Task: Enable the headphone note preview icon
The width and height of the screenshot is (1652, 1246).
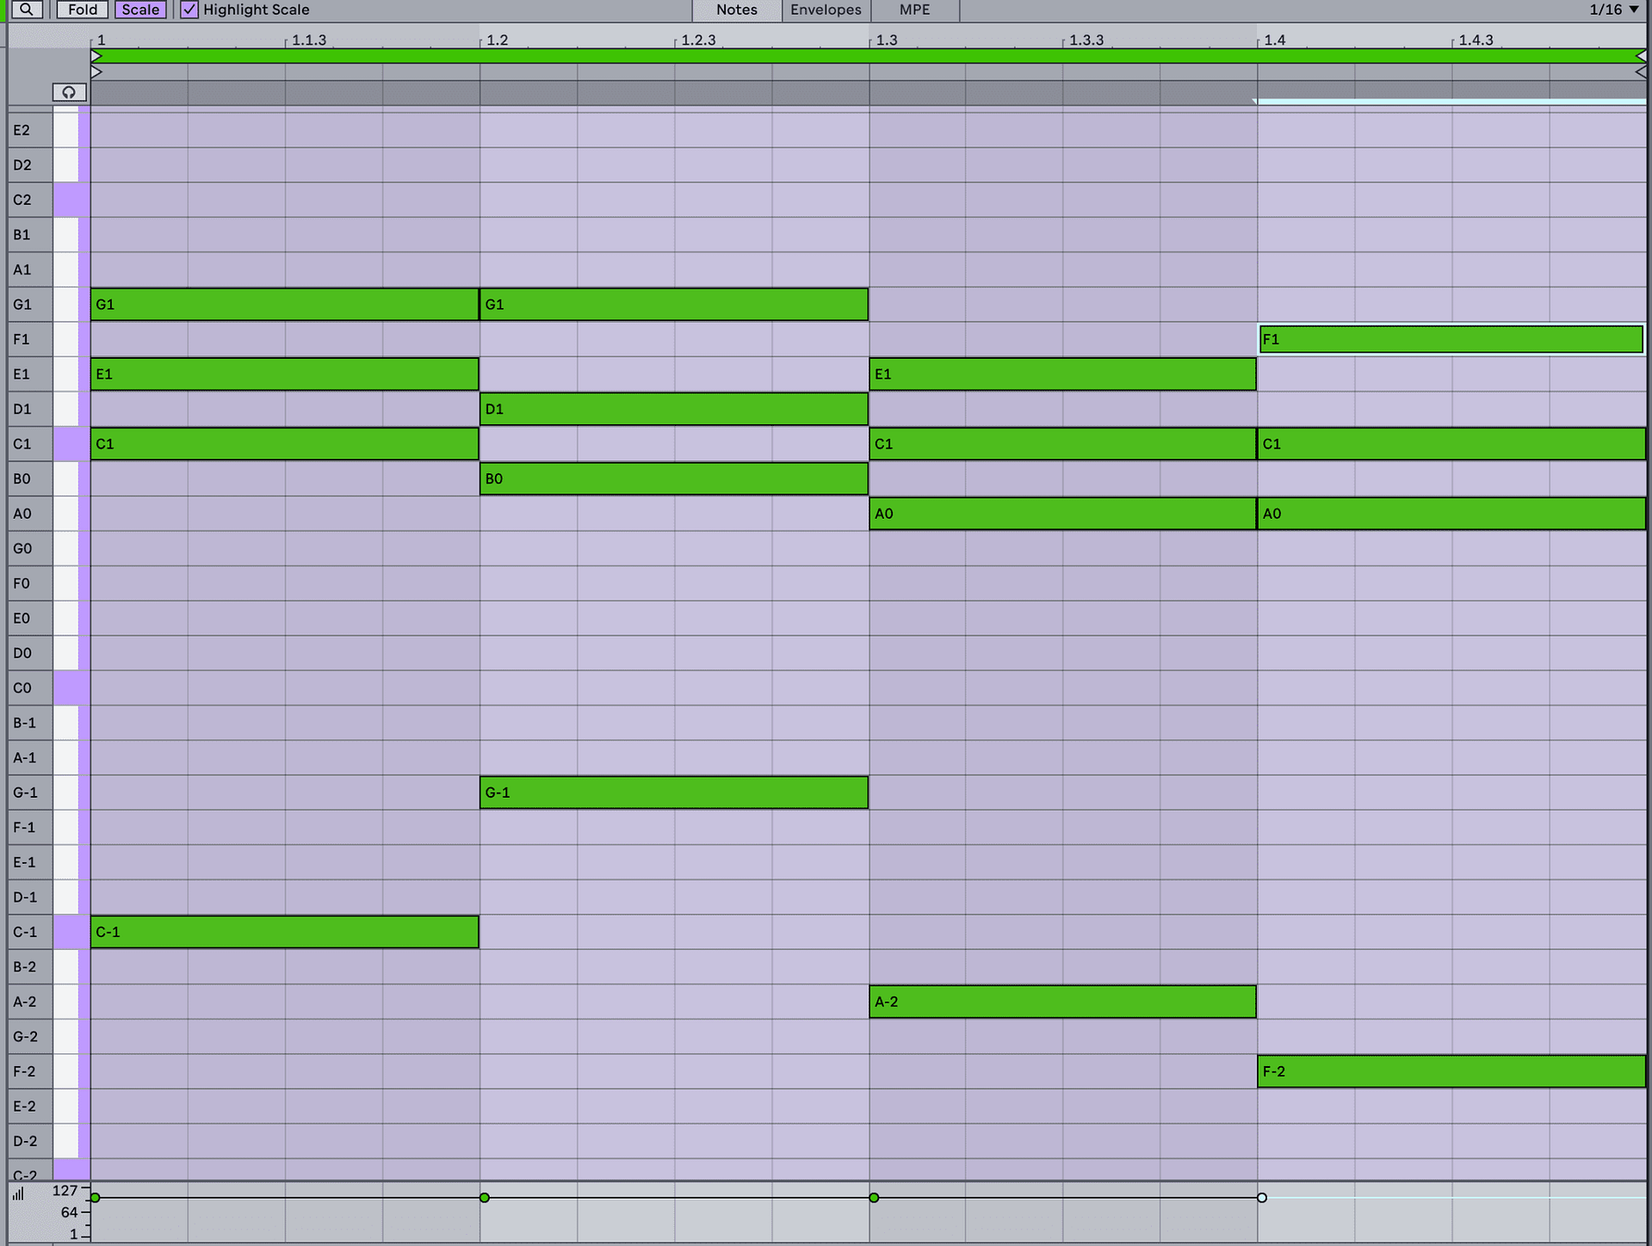Action: pyautogui.click(x=68, y=92)
